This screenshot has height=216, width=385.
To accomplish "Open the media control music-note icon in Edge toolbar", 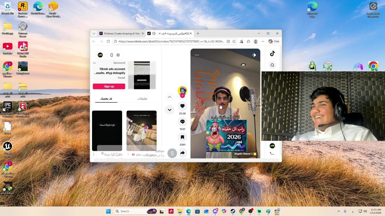I will click(242, 41).
